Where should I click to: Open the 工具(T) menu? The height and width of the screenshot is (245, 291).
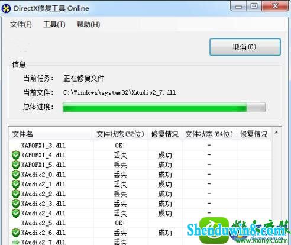(54, 25)
